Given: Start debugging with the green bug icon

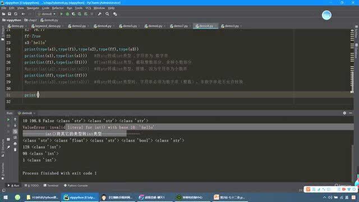Looking at the screenshot, I should pos(67,14).
